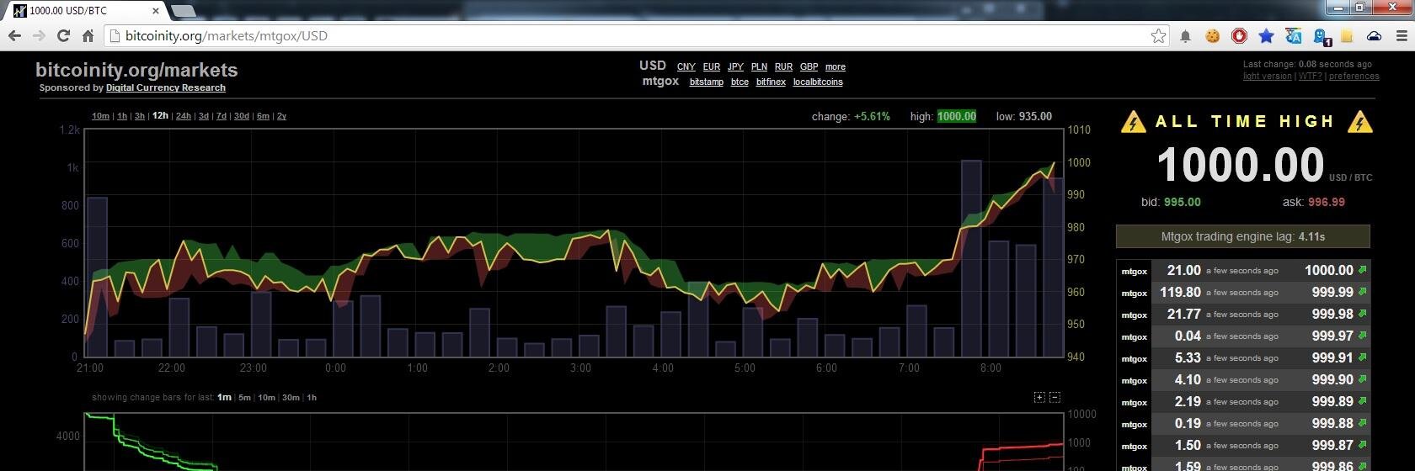Click the page icon in the address bar
The width and height of the screenshot is (1415, 471).
click(115, 35)
